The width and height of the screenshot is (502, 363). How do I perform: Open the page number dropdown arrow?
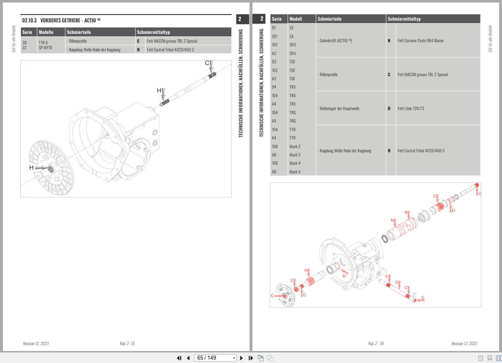(x=234, y=358)
